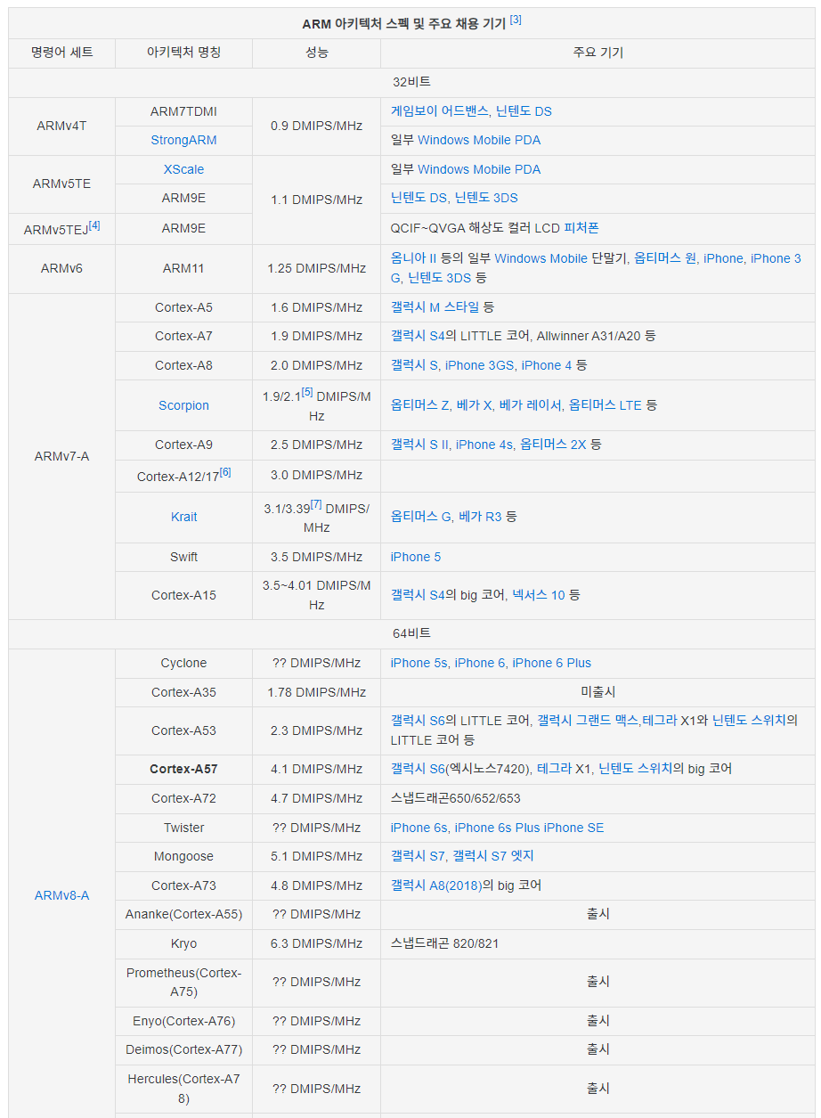Click the Mongoose architecture cell
This screenshot has width=821, height=1118.
[183, 856]
